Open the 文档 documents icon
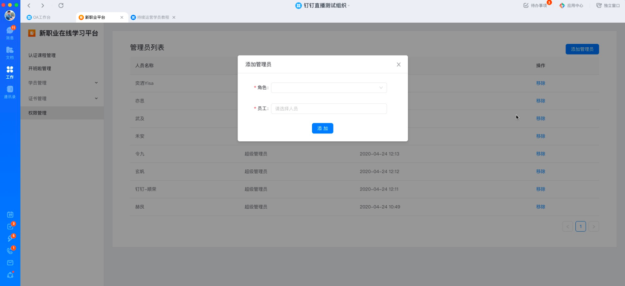This screenshot has width=625, height=286. [x=10, y=52]
